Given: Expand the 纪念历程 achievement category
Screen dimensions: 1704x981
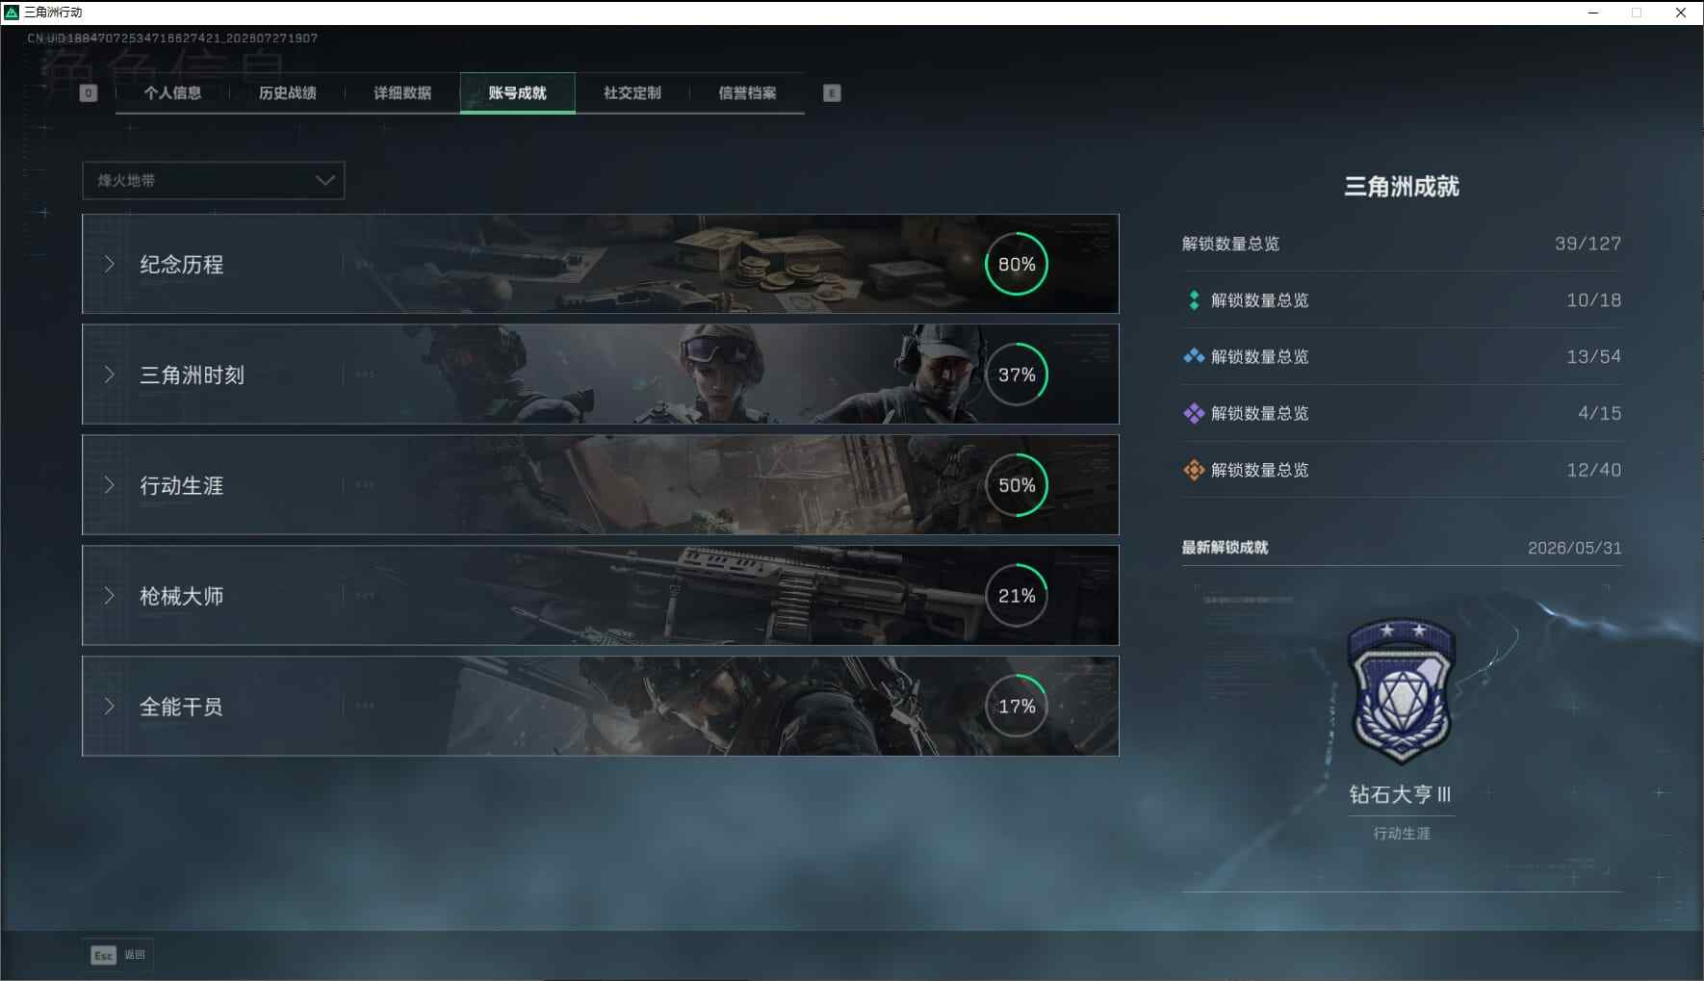Looking at the screenshot, I should tap(600, 264).
